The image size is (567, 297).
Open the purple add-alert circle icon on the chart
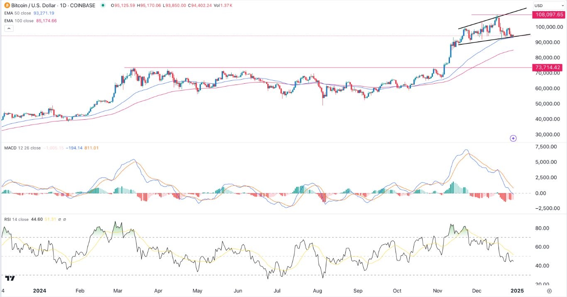(513, 138)
